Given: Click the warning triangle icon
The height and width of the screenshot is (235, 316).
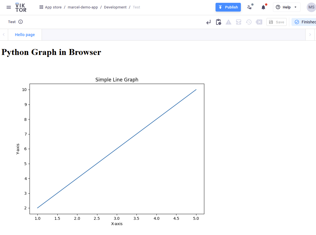Looking at the screenshot, I should (x=228, y=22).
